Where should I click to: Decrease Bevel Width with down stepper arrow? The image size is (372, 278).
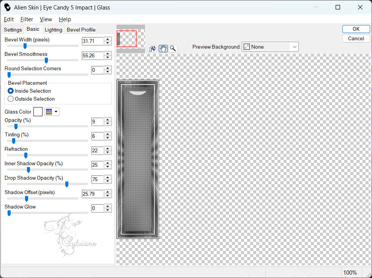(x=108, y=43)
